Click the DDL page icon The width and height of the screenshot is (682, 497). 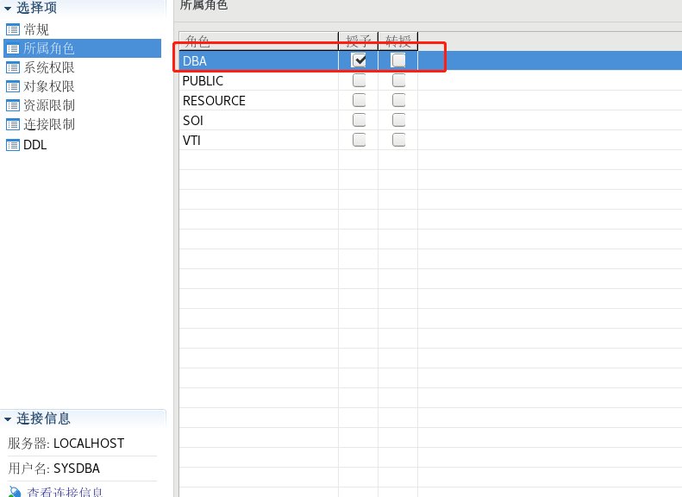[x=13, y=145]
